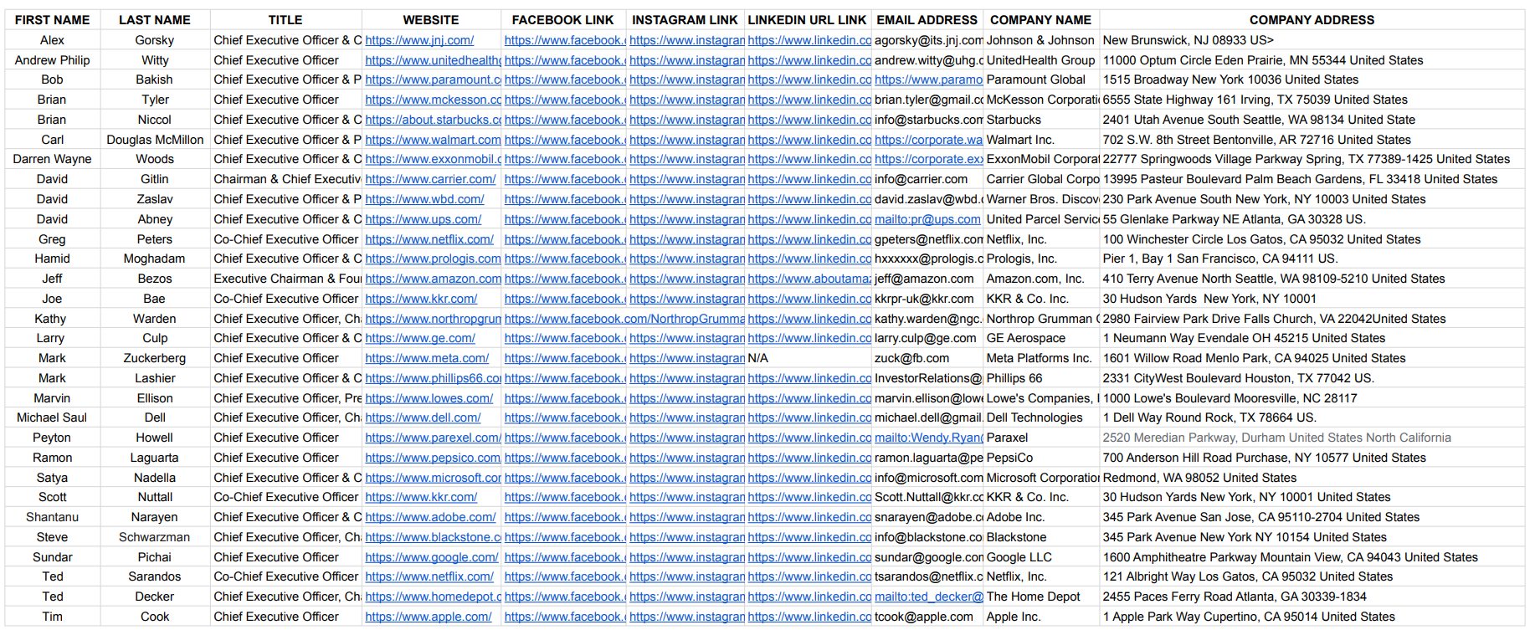
Task: Click kkr.com website link in Joe Bae row
Action: click(x=421, y=299)
